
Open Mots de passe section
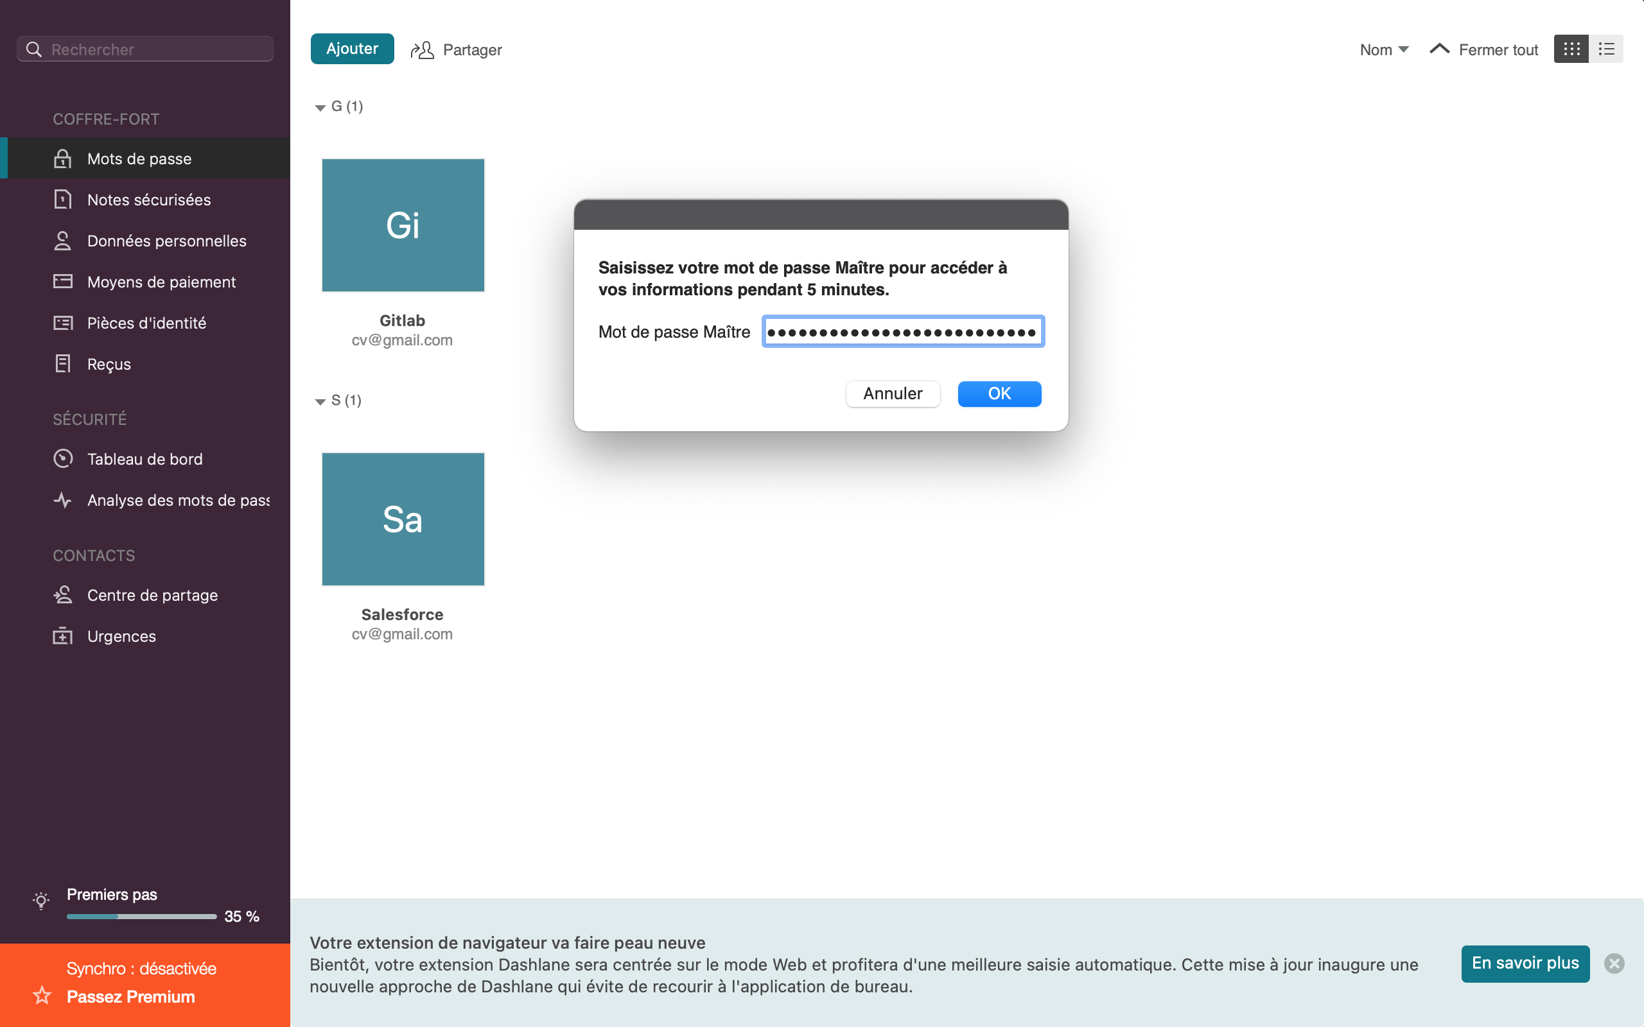pyautogui.click(x=144, y=159)
